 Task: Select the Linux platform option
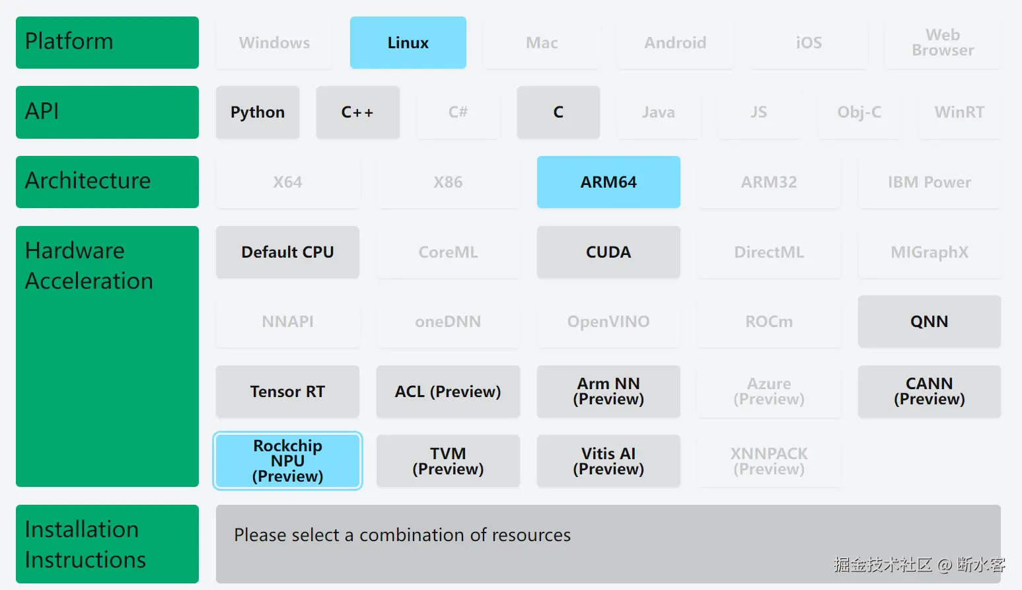coord(408,43)
